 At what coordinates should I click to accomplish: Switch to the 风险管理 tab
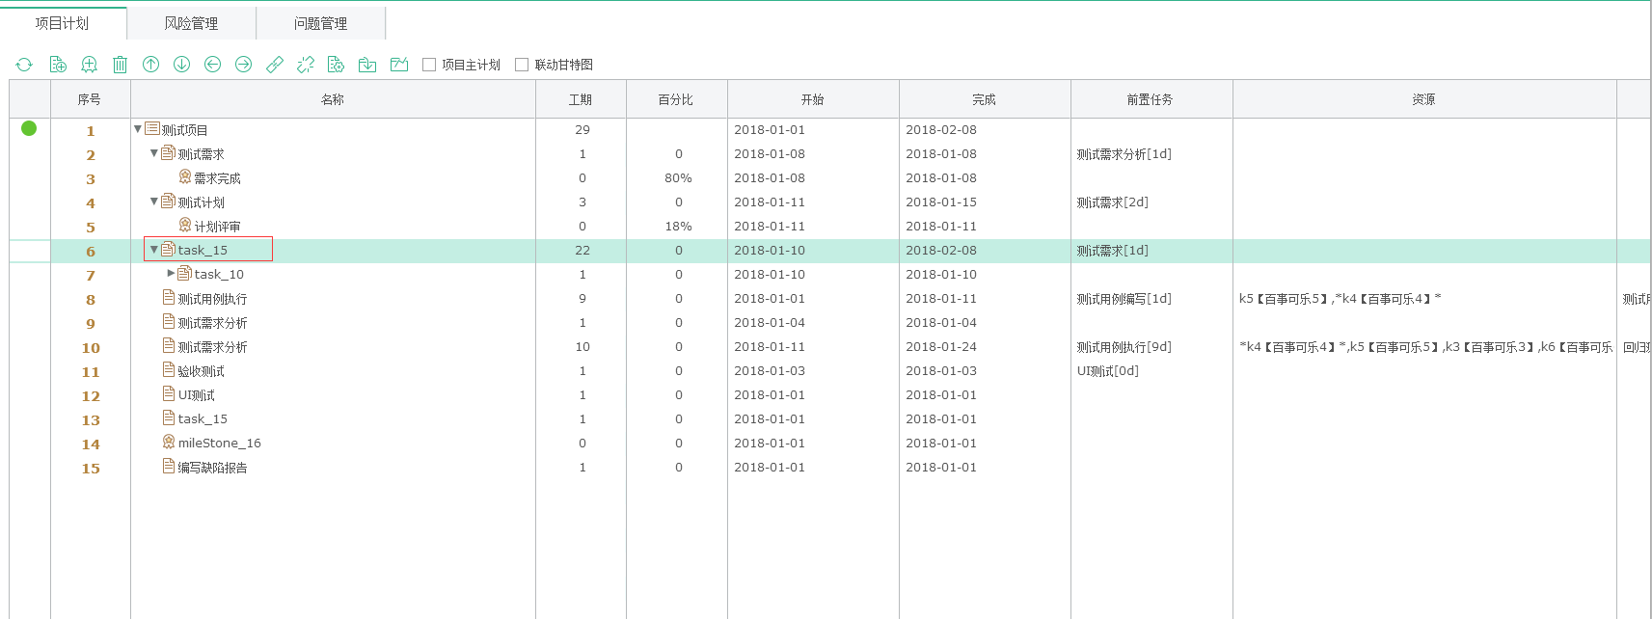[191, 23]
